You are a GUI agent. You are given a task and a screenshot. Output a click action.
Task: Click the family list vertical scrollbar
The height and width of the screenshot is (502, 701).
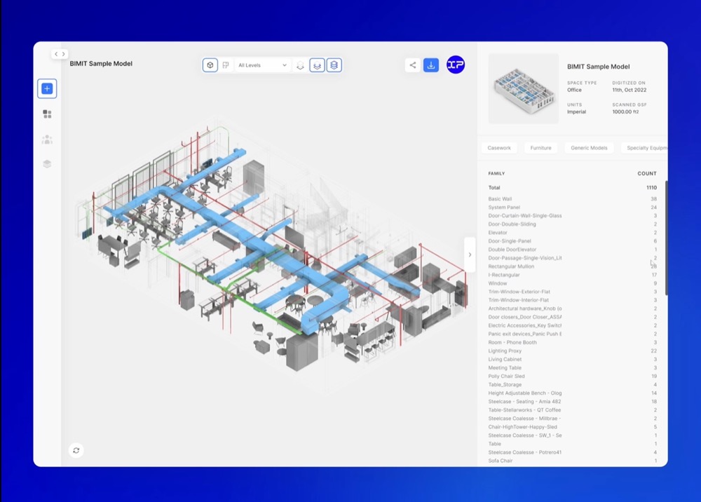tap(666, 238)
